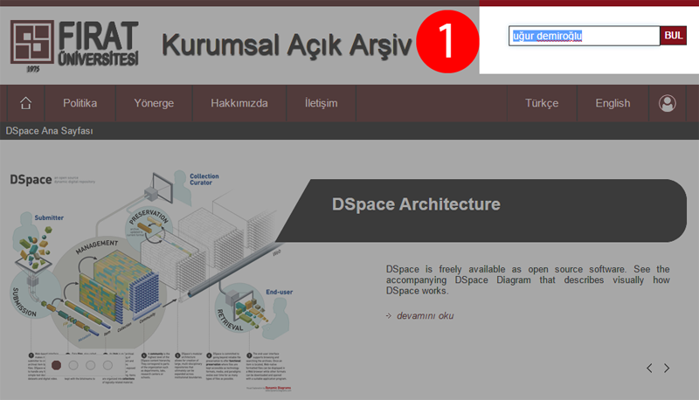Click the DSpace Ana Sayfası breadcrumb
Screen dimensions: 699x400
click(49, 131)
